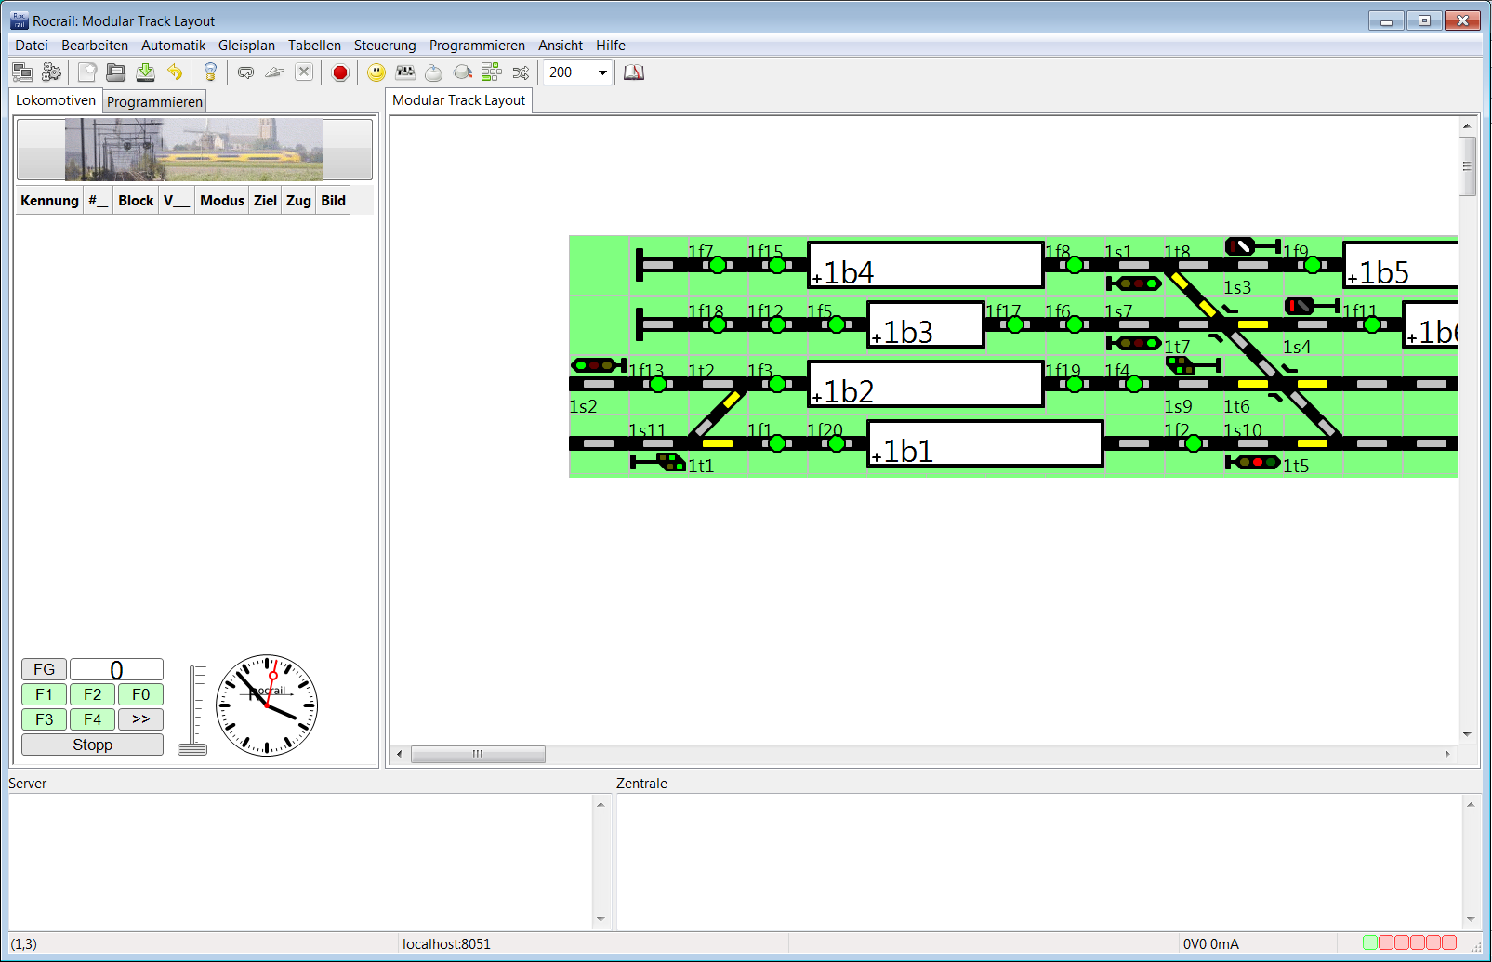Viewport: 1492px width, 962px height.
Task: Open the Automatik menu
Action: pyautogui.click(x=173, y=46)
